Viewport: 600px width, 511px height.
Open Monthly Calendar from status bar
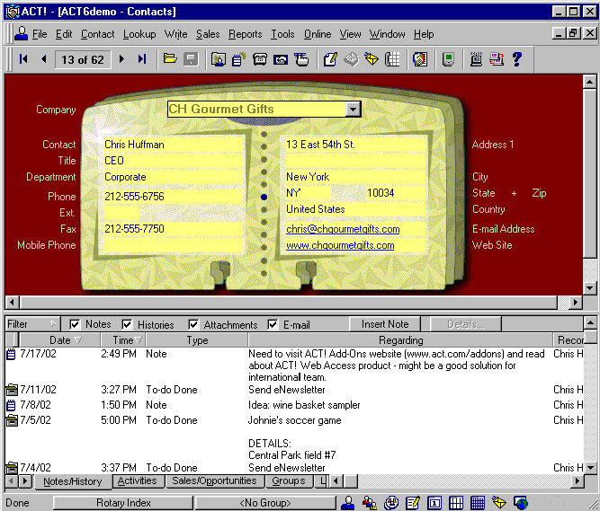(x=478, y=503)
